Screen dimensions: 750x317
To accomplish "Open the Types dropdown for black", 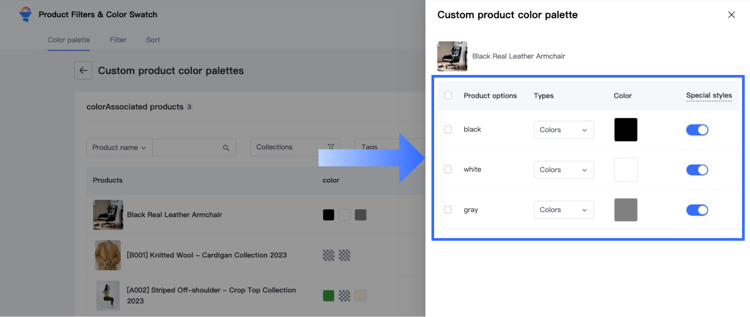I will 563,130.
